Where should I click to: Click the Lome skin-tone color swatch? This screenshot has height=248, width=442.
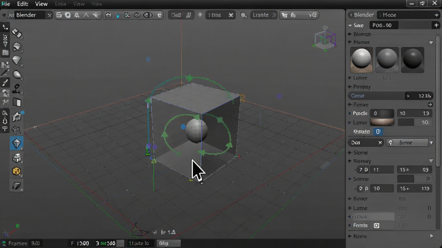click(x=382, y=122)
